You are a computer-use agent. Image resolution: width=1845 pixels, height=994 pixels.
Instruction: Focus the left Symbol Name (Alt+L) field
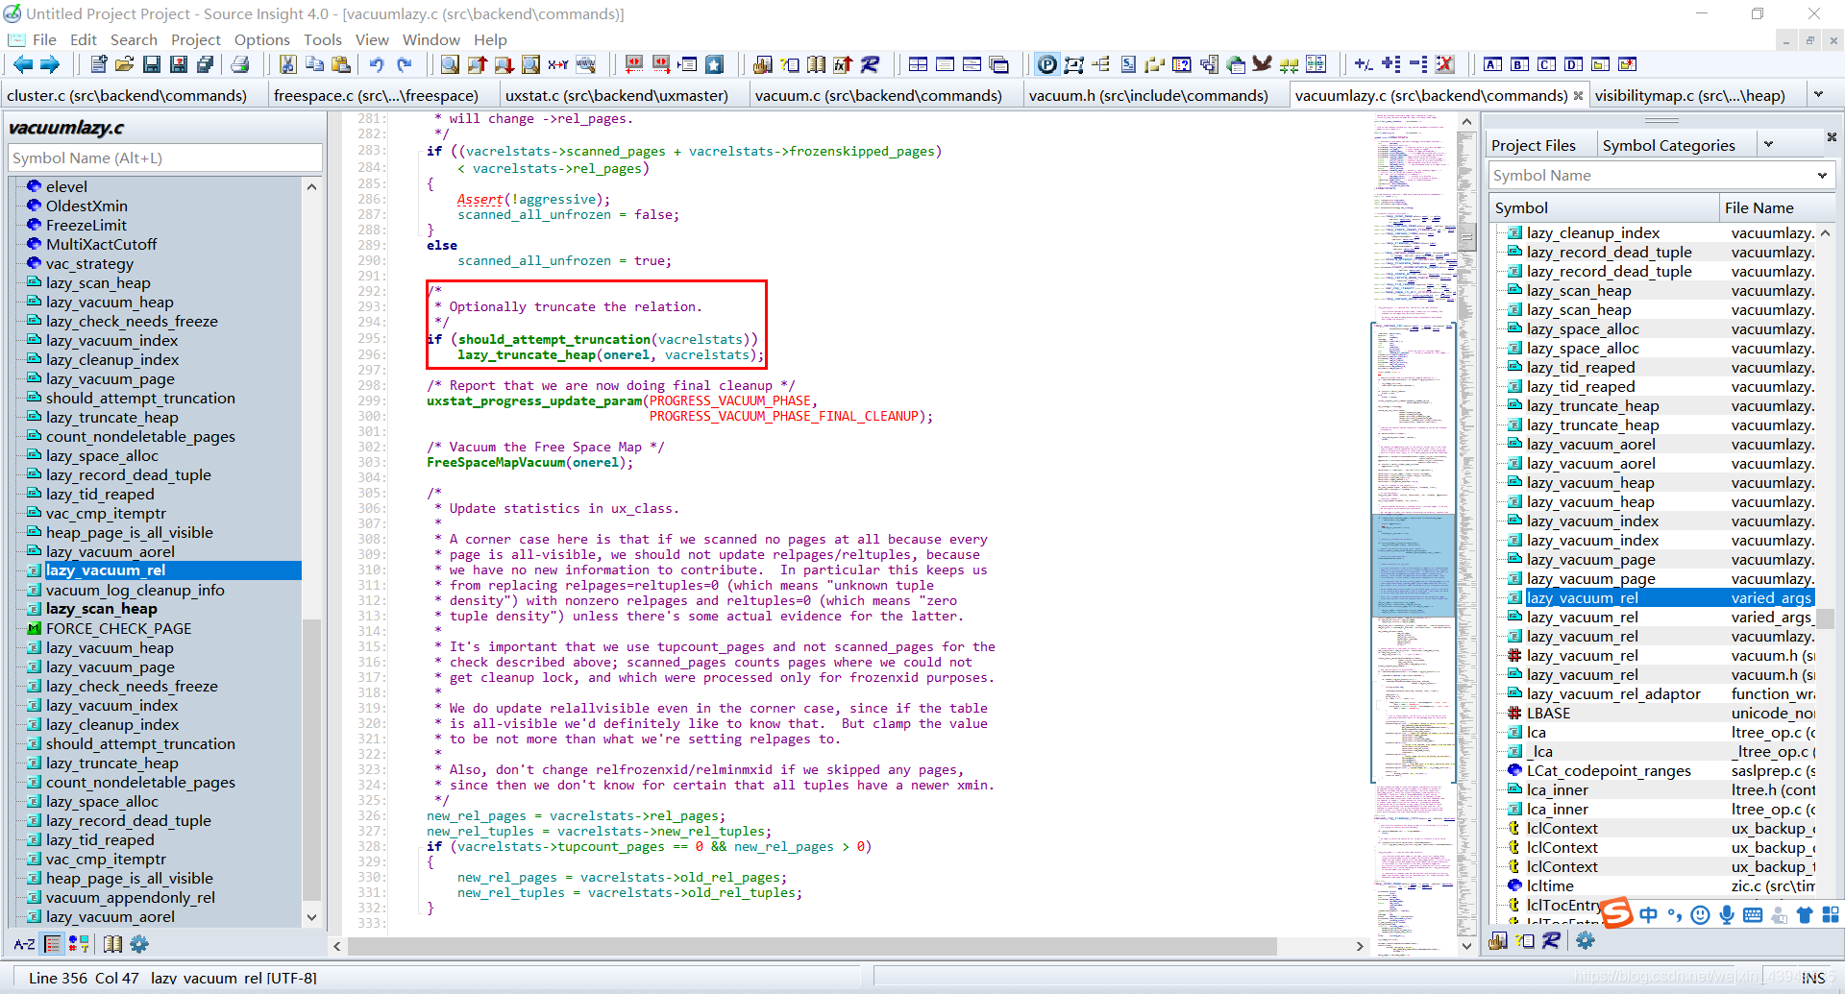(x=165, y=158)
